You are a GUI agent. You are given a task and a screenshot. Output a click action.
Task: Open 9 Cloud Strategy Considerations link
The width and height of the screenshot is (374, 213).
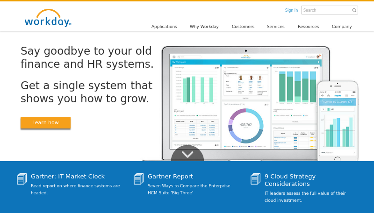290,180
